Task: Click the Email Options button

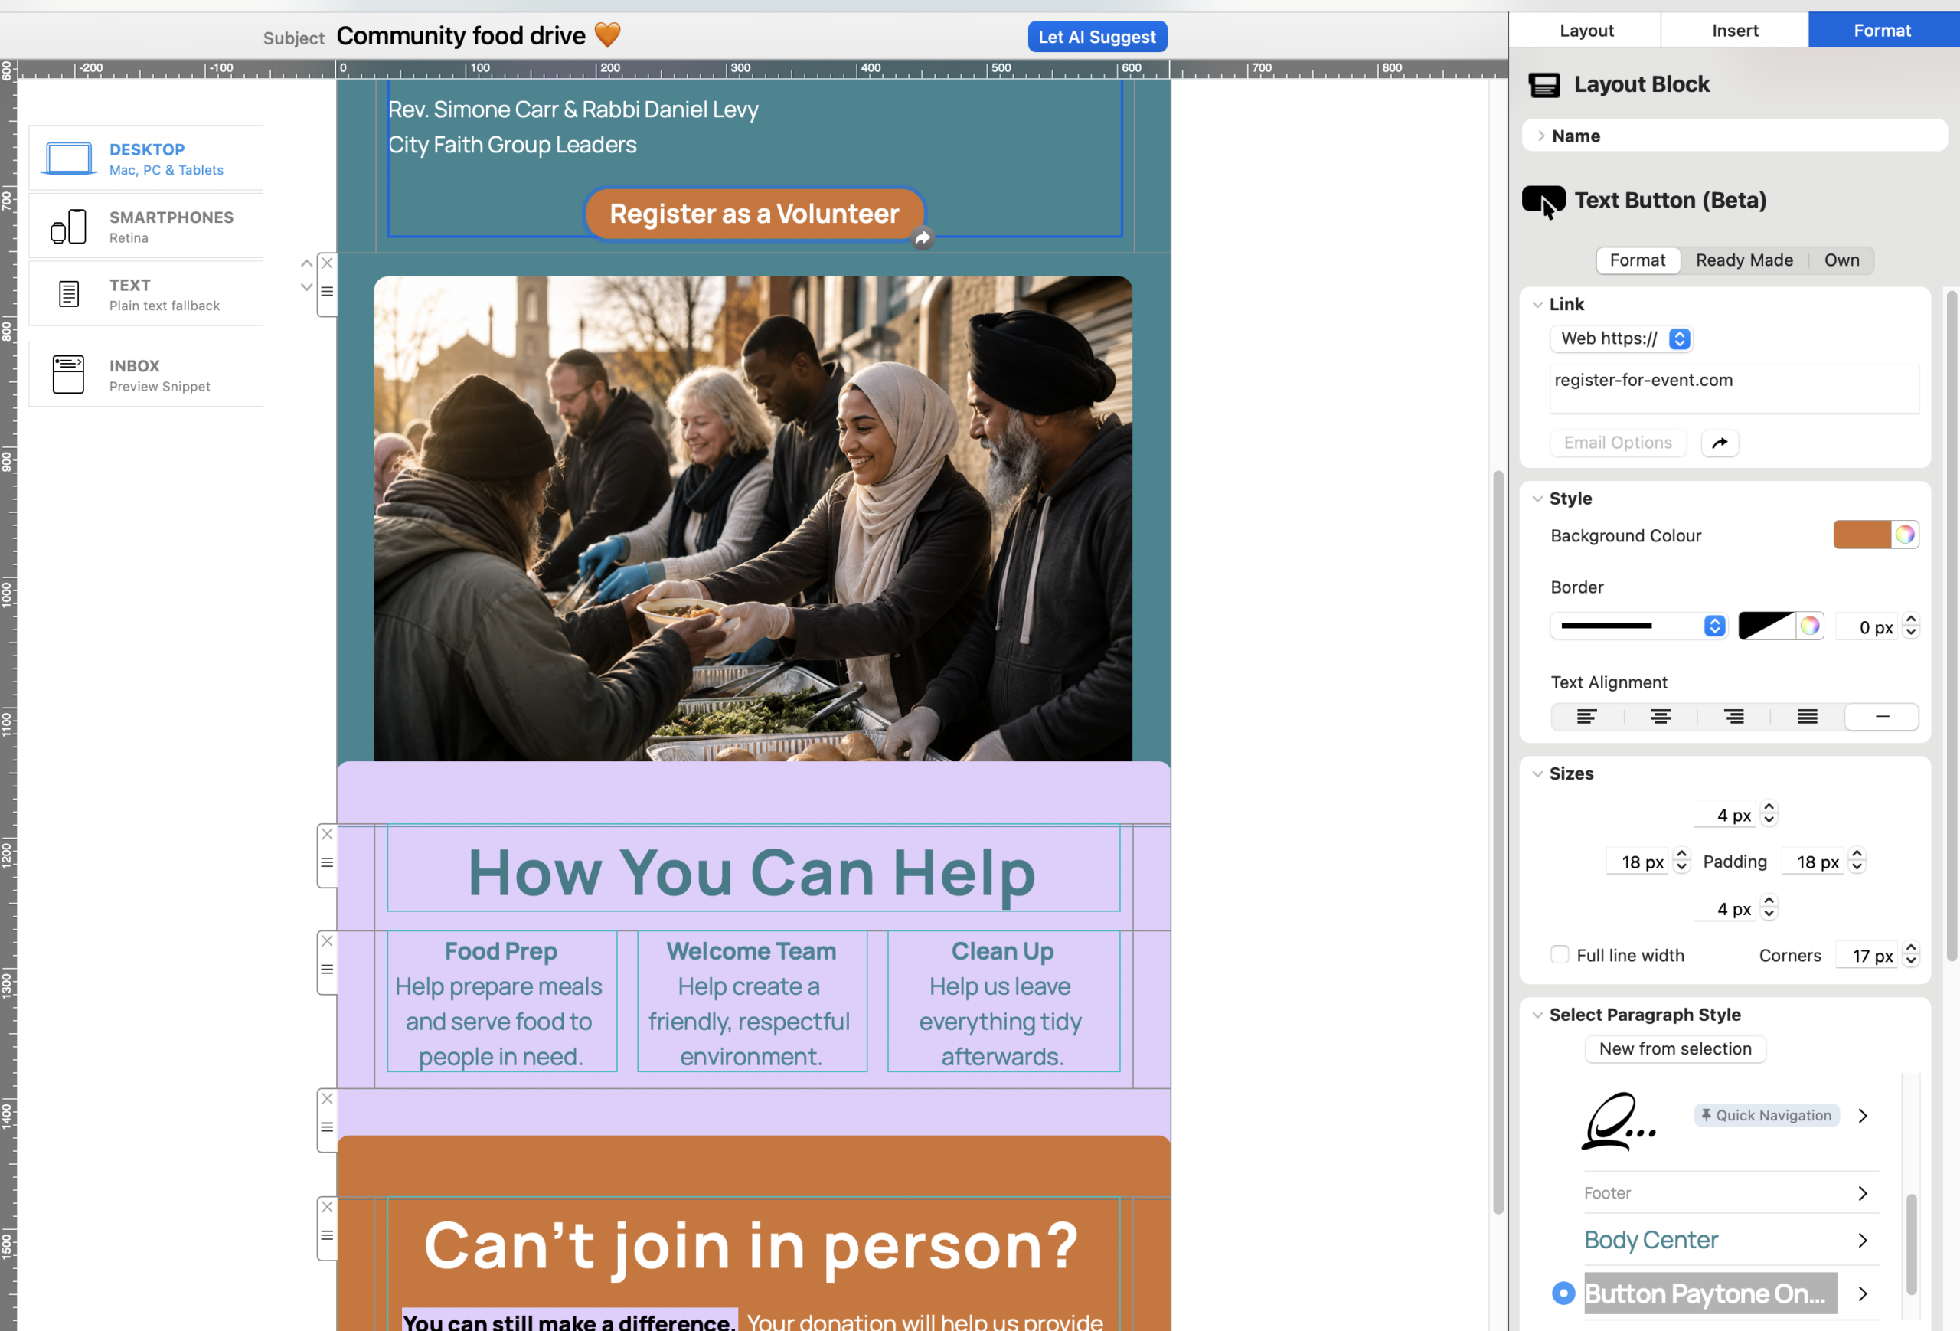Action: 1618,443
